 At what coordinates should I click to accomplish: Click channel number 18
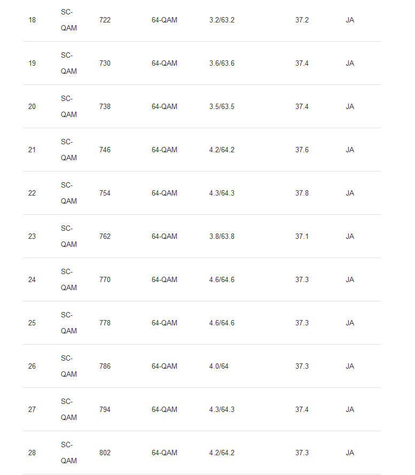(32, 20)
